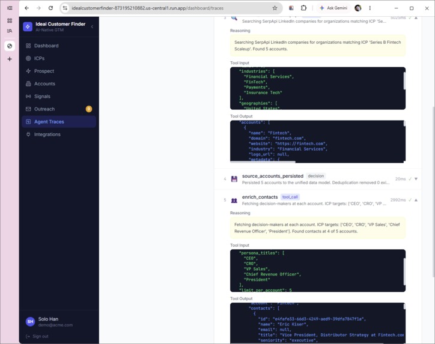435x344 pixels.
Task: Click the 2992ms duration label
Action: click(x=398, y=200)
